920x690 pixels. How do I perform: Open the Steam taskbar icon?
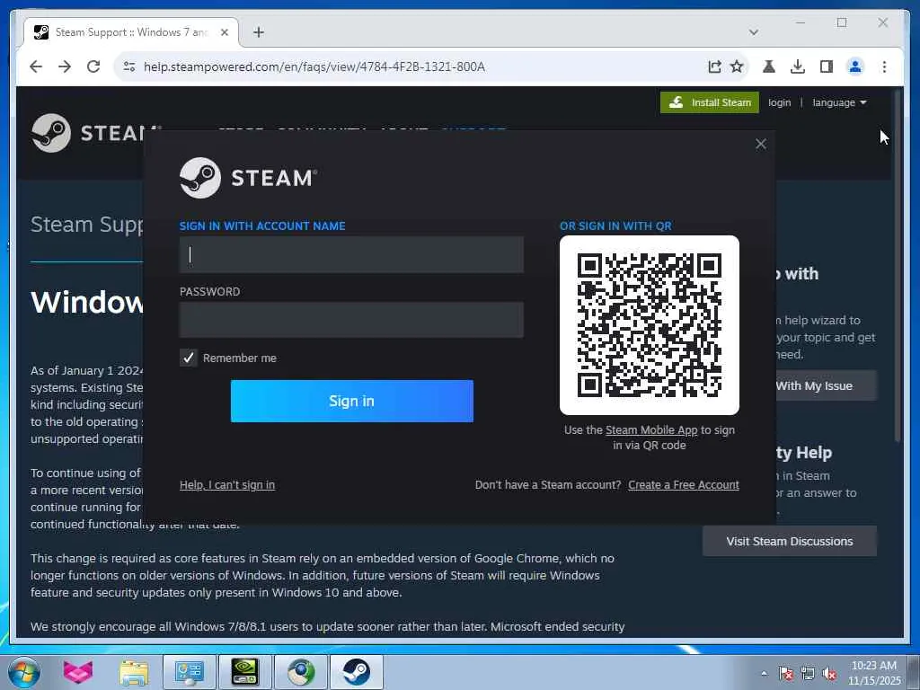[x=356, y=672]
